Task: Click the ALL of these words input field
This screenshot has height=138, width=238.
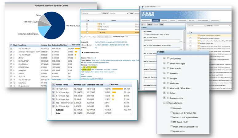Action: (x=162, y=41)
